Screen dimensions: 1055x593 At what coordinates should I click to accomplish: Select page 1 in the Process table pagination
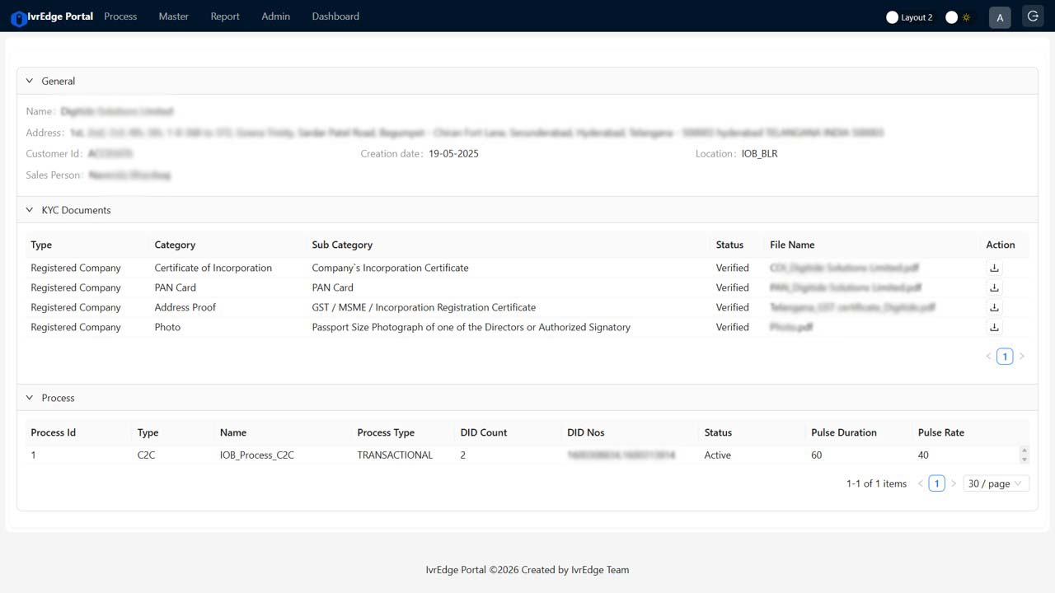(x=936, y=483)
